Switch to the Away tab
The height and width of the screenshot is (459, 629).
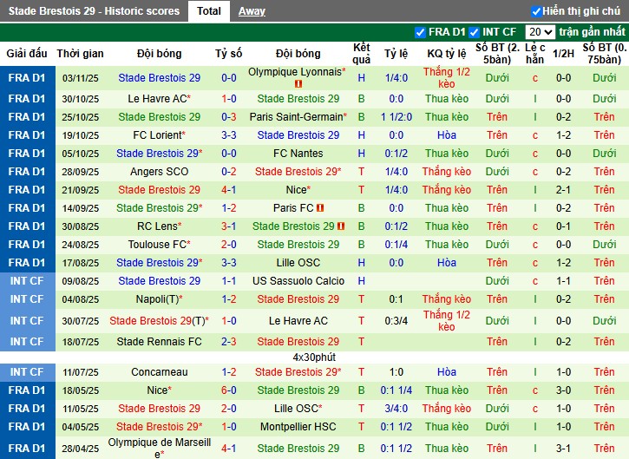[252, 11]
